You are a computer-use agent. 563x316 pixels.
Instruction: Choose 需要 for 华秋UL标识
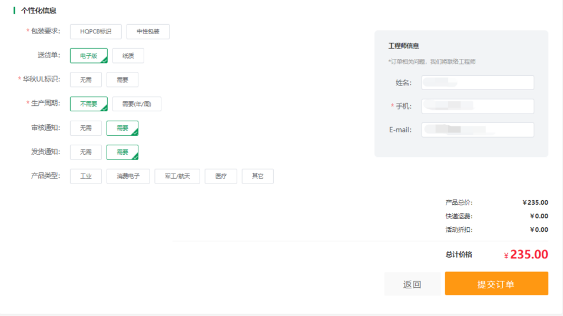[122, 80]
